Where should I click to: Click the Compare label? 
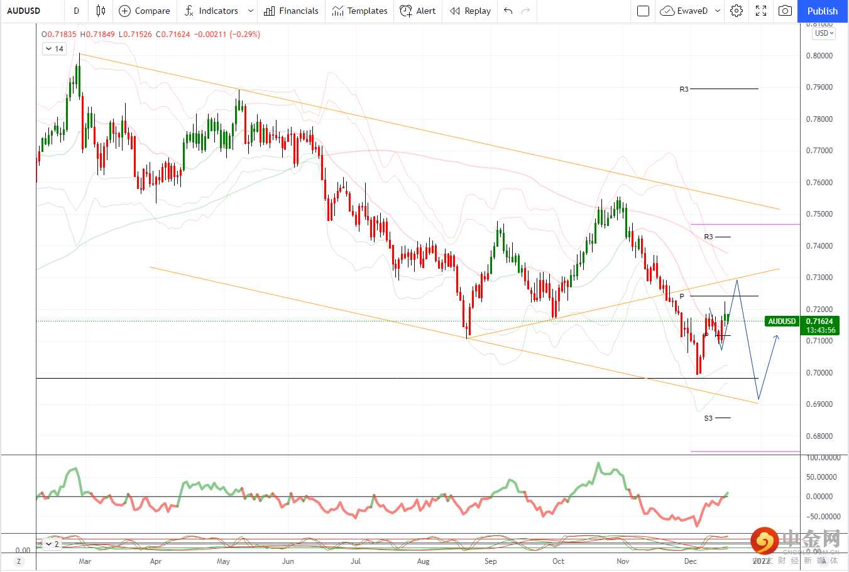pyautogui.click(x=152, y=11)
